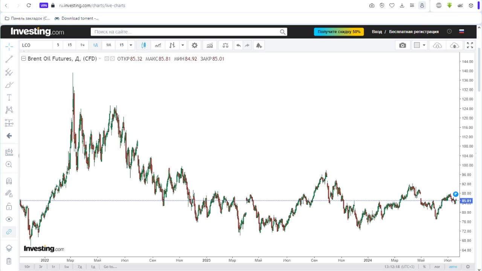Screen dimensions: 482x271
Task: Toggle auto scale авто button
Action: tap(453, 266)
